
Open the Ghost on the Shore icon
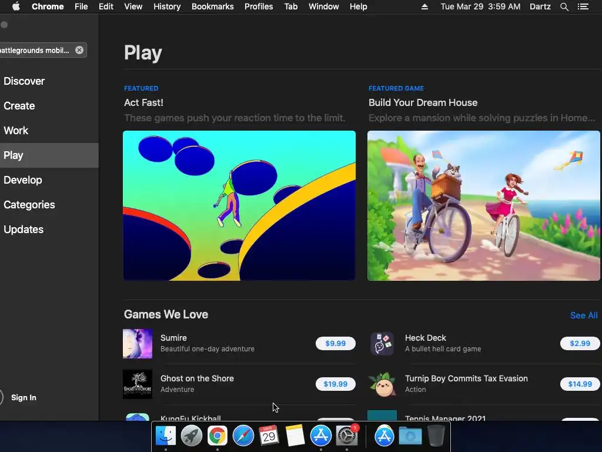click(138, 384)
